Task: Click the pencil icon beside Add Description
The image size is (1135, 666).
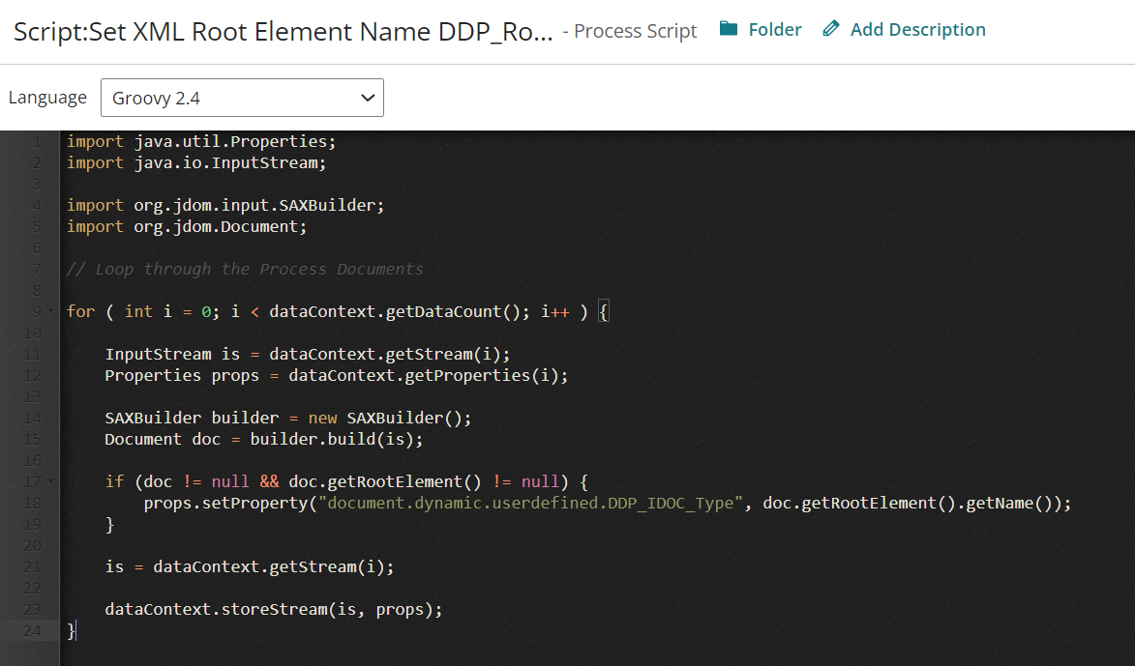Action: click(830, 28)
